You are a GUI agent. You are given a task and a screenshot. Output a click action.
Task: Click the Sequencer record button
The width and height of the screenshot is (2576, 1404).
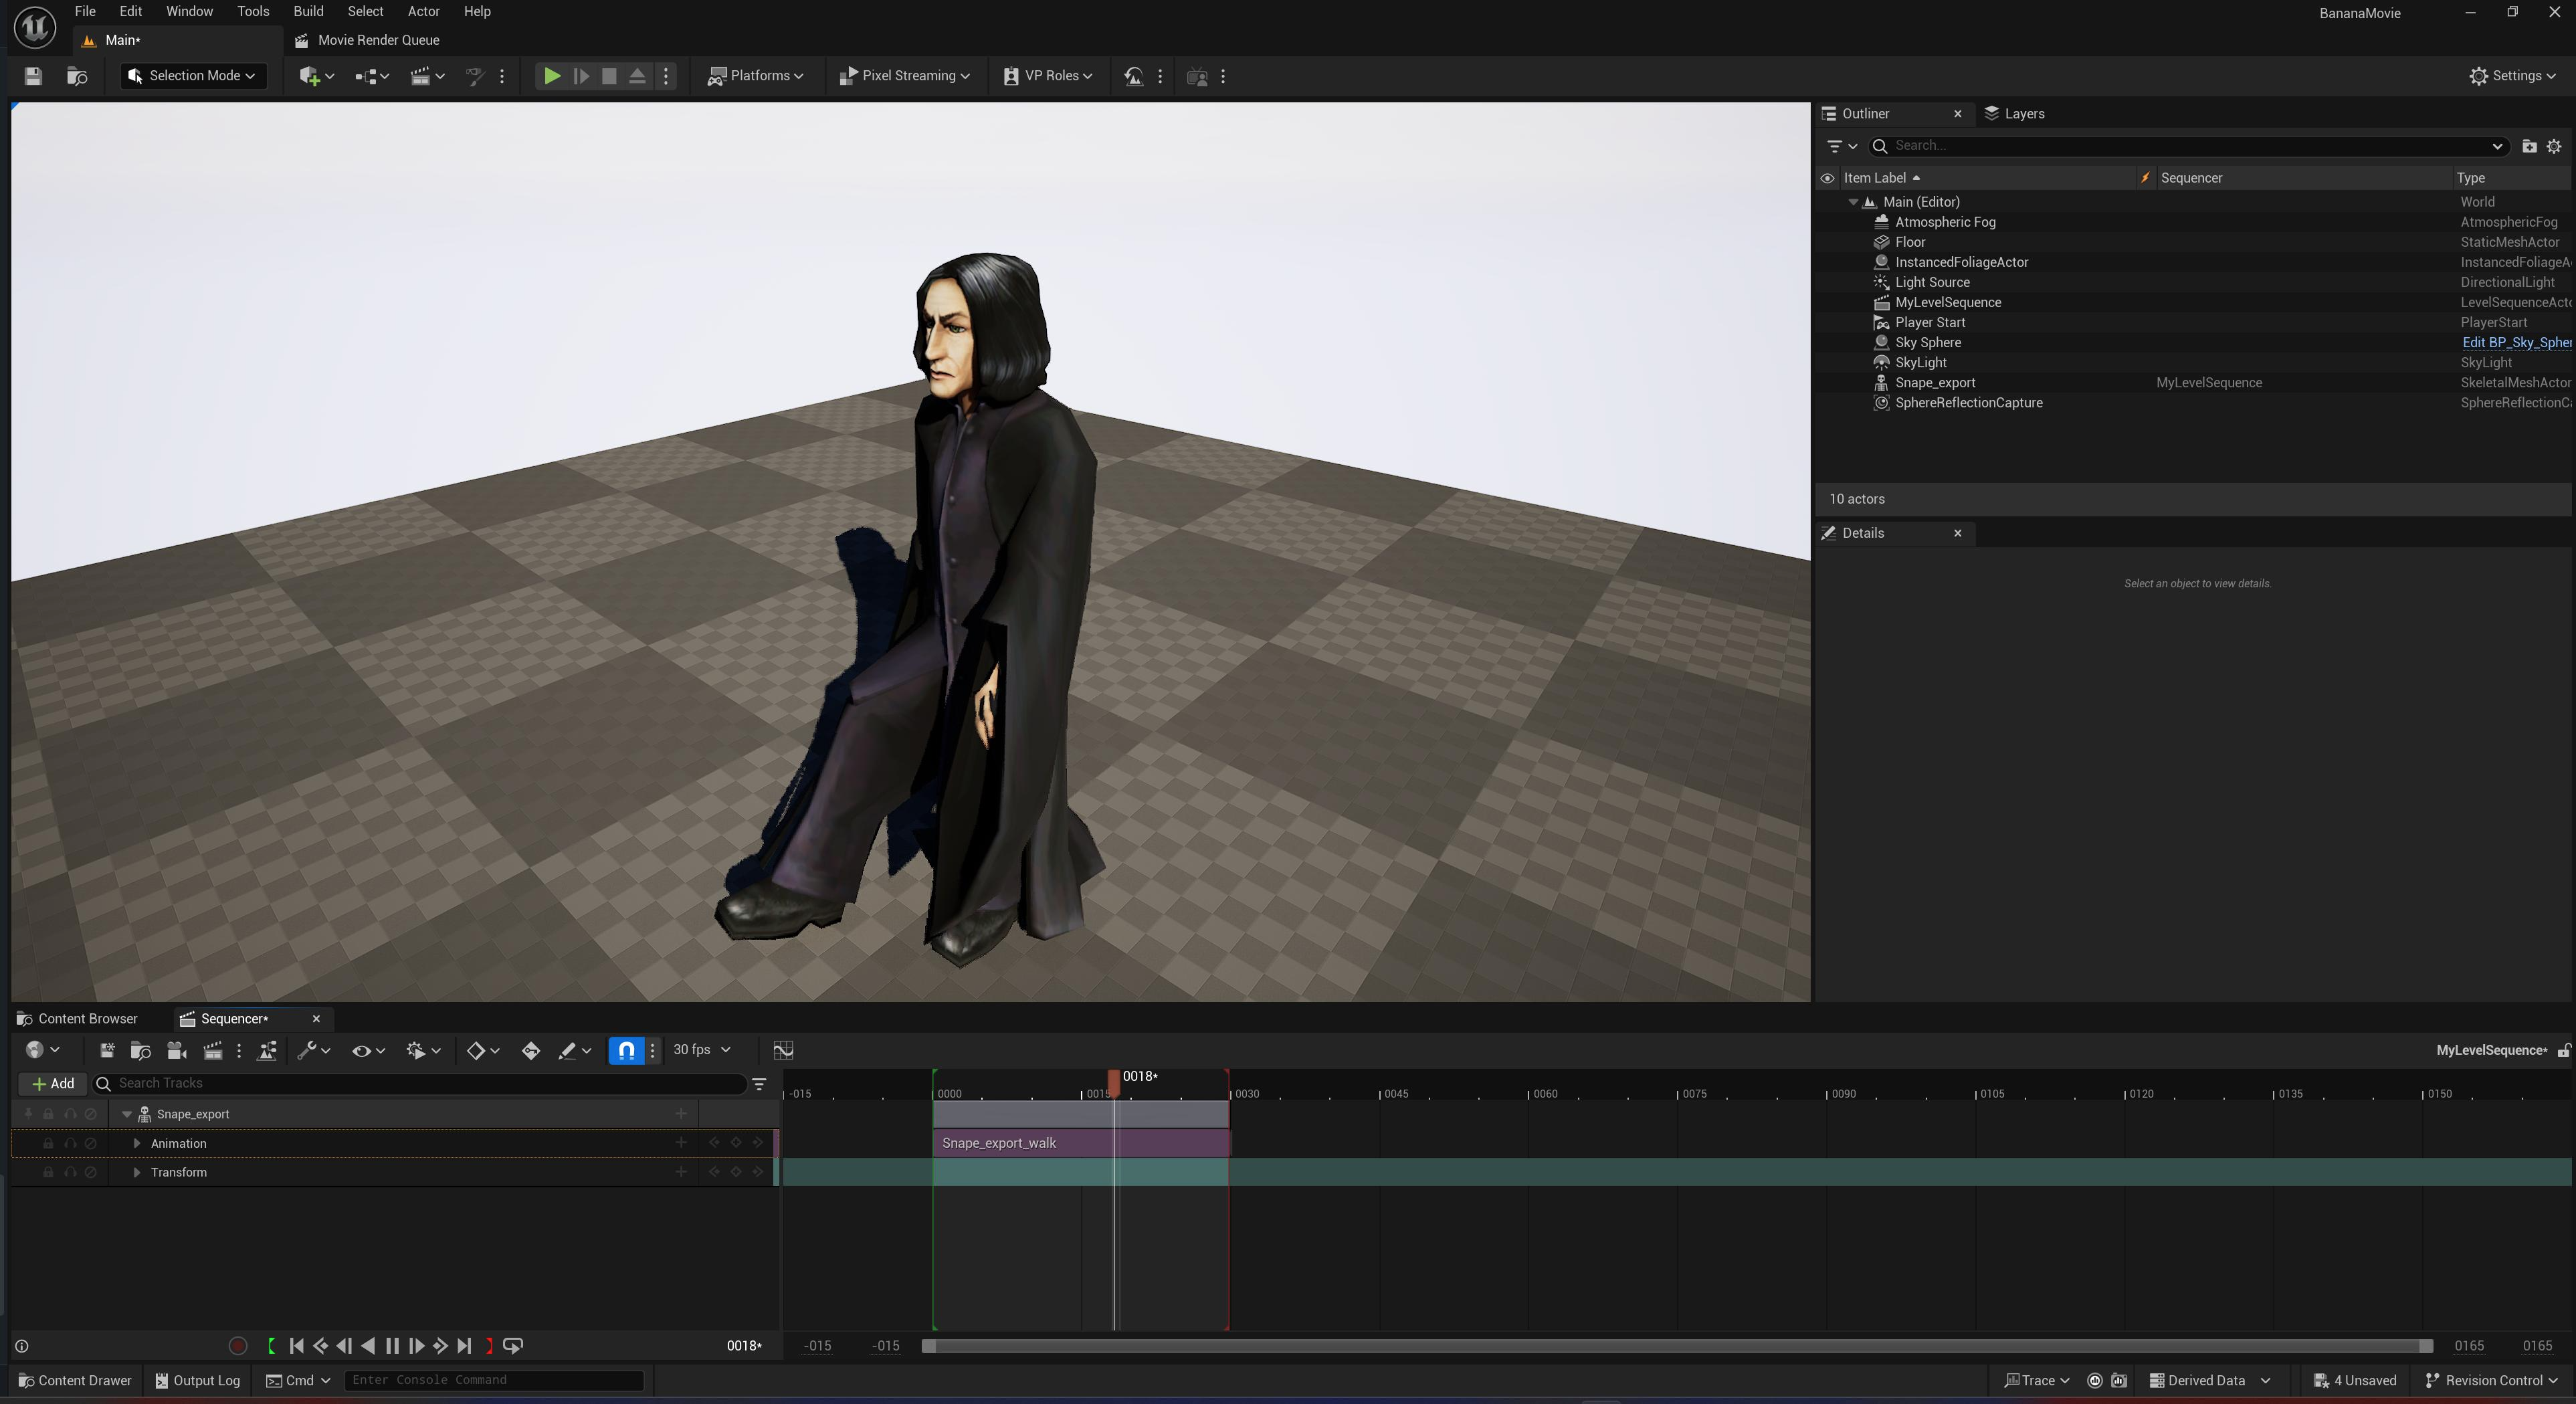click(x=238, y=1346)
